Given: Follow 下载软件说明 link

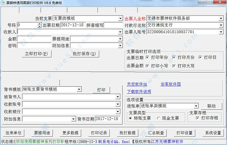Looking at the screenshot, I should (139, 91).
